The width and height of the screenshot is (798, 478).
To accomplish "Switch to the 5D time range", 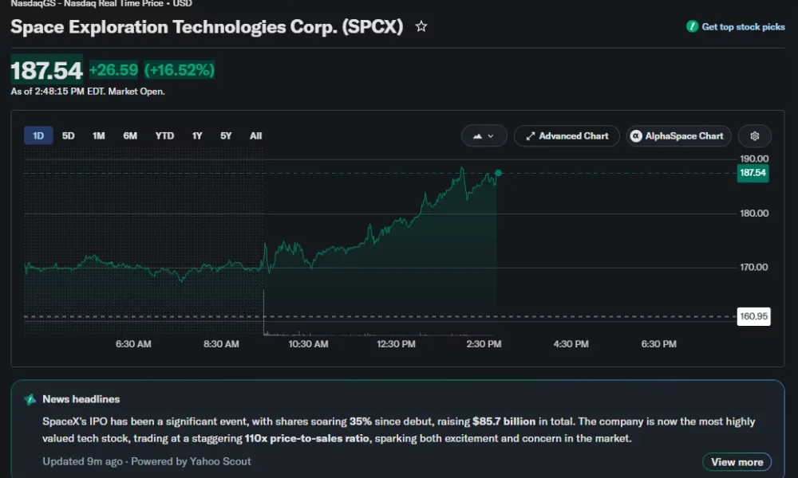I will tap(68, 136).
